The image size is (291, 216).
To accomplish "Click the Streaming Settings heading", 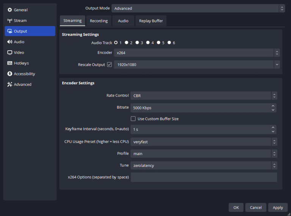I will click(x=80, y=34).
